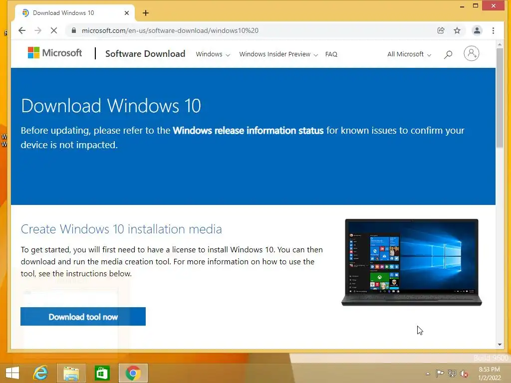
Task: Click scrollbar down arrow
Action: tap(500, 345)
